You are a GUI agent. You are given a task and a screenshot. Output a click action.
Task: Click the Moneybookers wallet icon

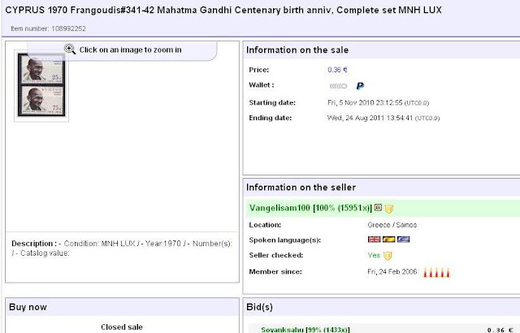tap(338, 86)
